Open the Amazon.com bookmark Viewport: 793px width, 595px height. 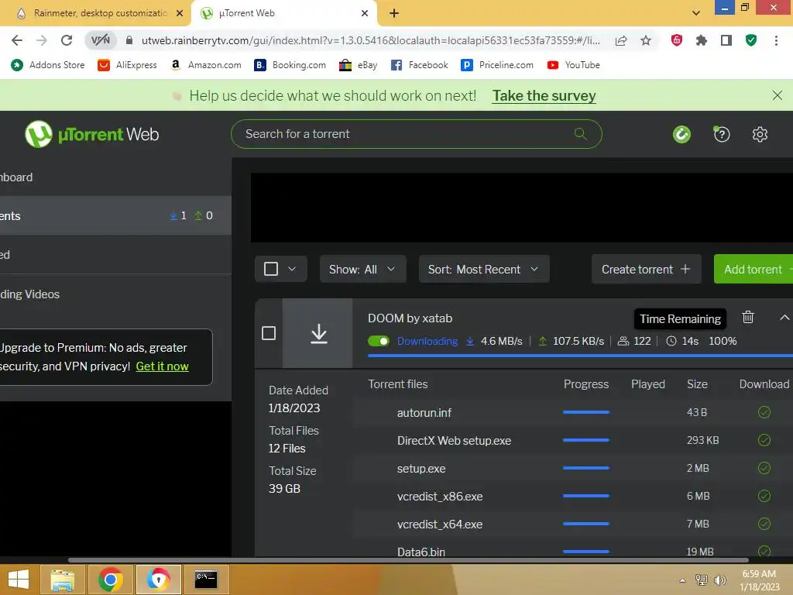[x=206, y=65]
